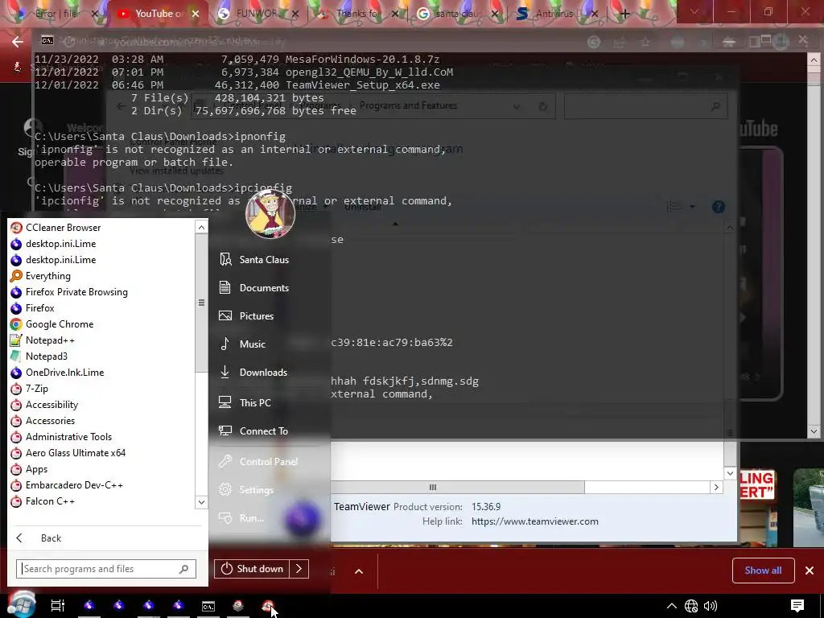This screenshot has height=618, width=824.
Task: Click the Start menu list scroll-down arrow
Action: tap(201, 502)
